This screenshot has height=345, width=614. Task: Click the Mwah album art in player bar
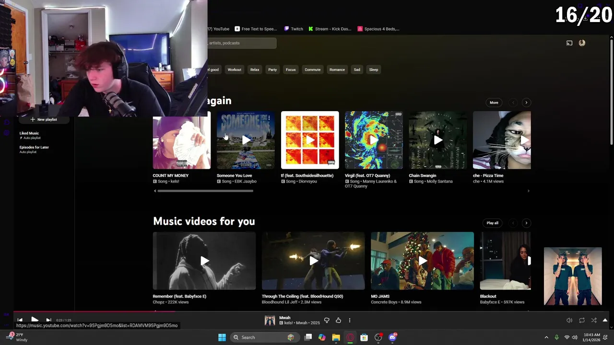(x=270, y=320)
